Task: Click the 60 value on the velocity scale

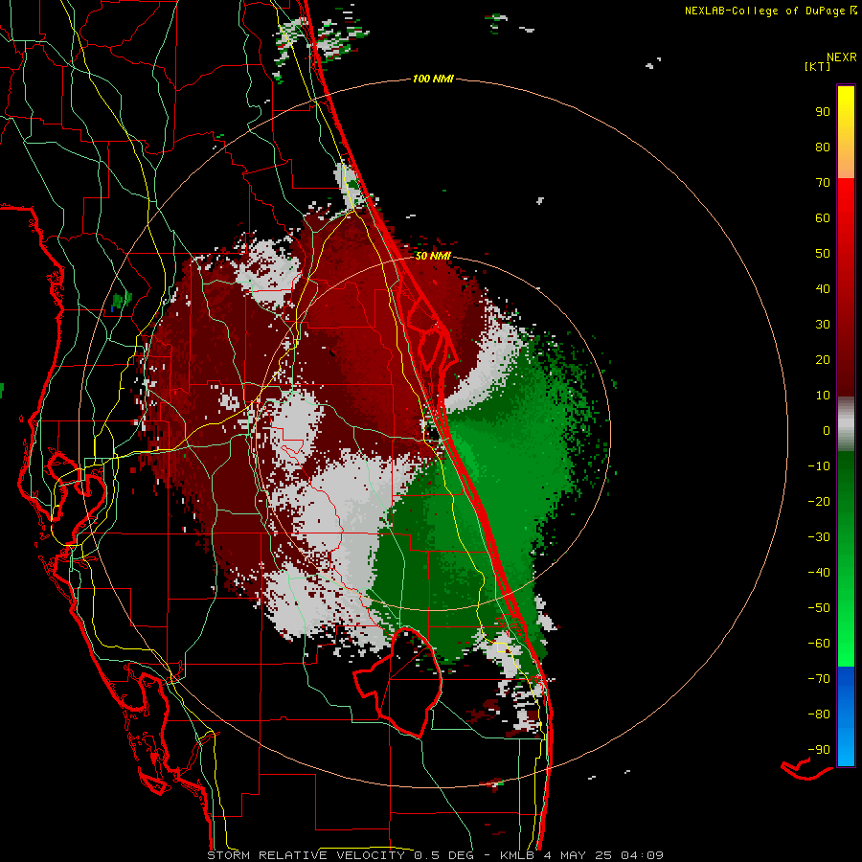Action: (823, 217)
